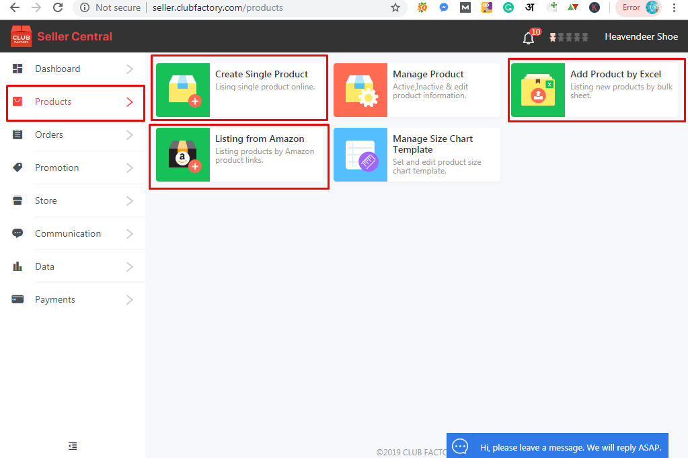Screen dimensions: 688x458
Task: Collapse the sidebar using bottom toggle icon
Action: tap(73, 446)
